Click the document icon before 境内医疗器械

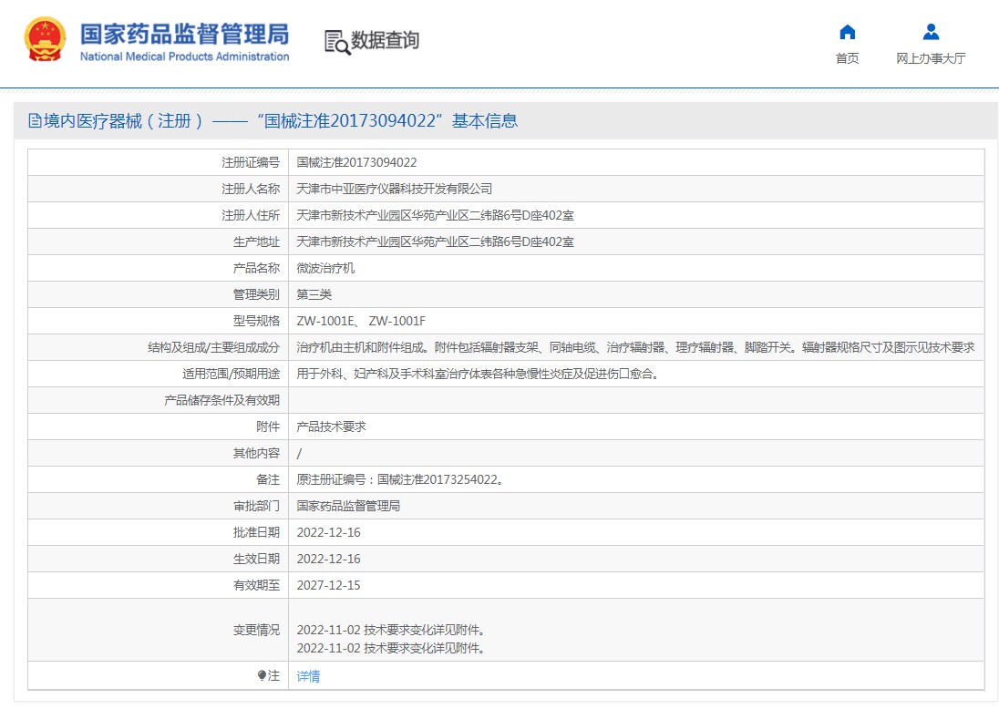coord(35,120)
